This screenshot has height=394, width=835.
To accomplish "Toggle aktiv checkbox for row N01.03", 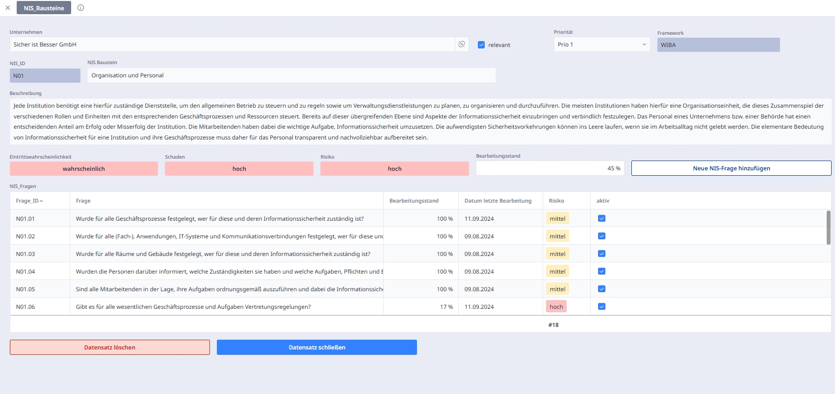I will point(601,254).
